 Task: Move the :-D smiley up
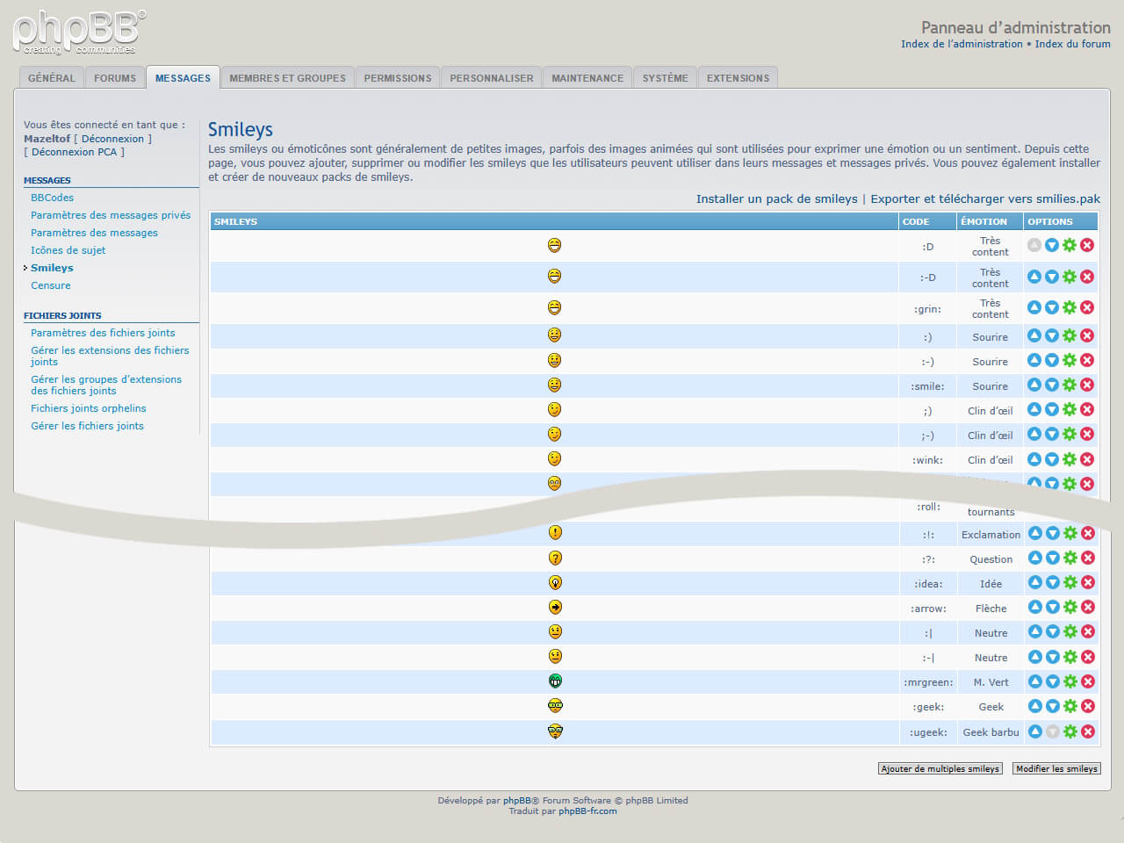(1034, 277)
